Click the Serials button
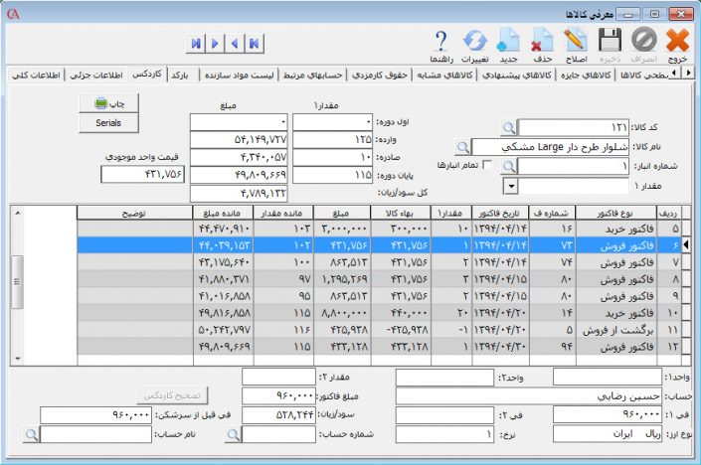The image size is (701, 465). (x=100, y=120)
